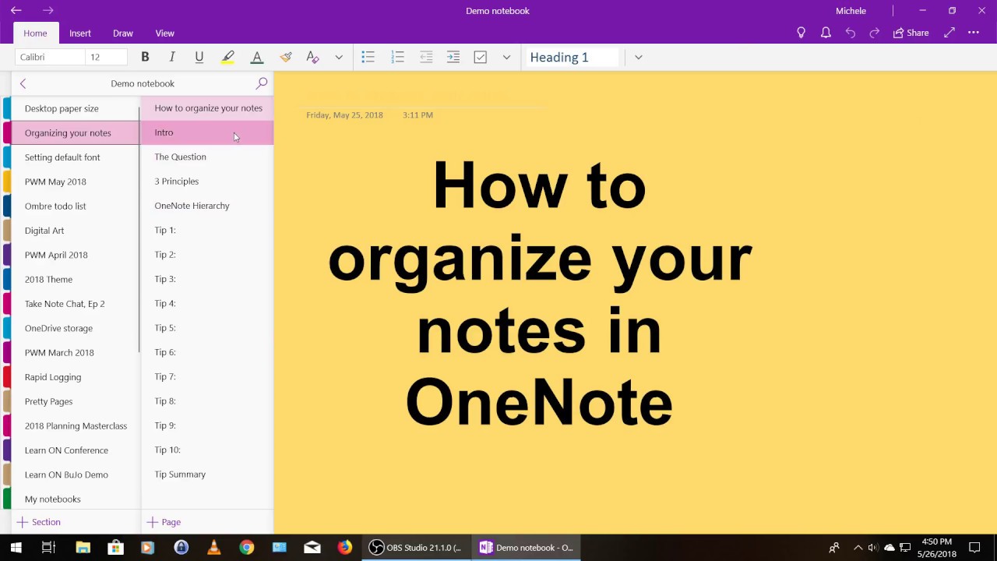This screenshot has height=561, width=997.
Task: Open the notifications bell
Action: click(826, 33)
